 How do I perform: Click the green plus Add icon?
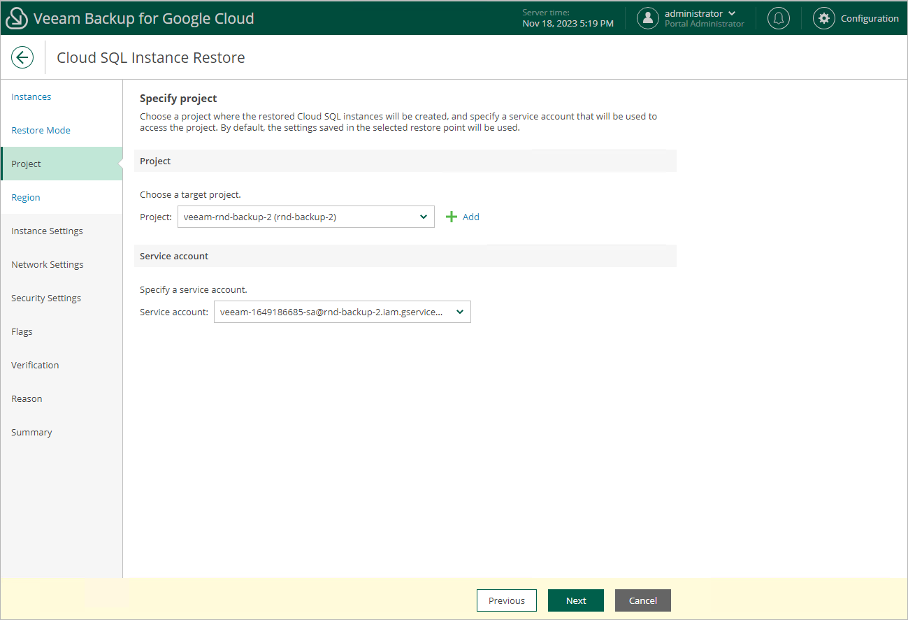coord(452,217)
